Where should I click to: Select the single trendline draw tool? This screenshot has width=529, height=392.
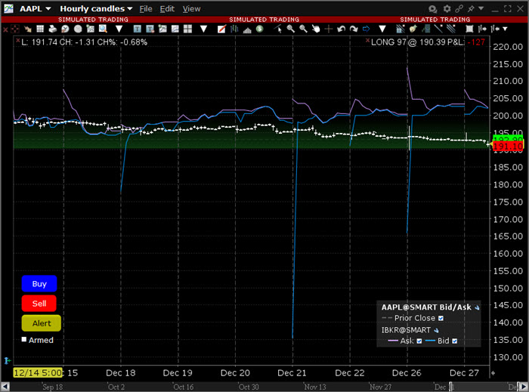438,29
